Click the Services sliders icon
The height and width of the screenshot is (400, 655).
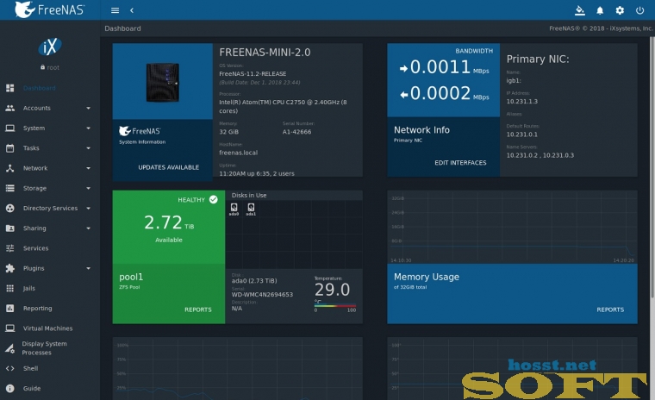tap(10, 248)
